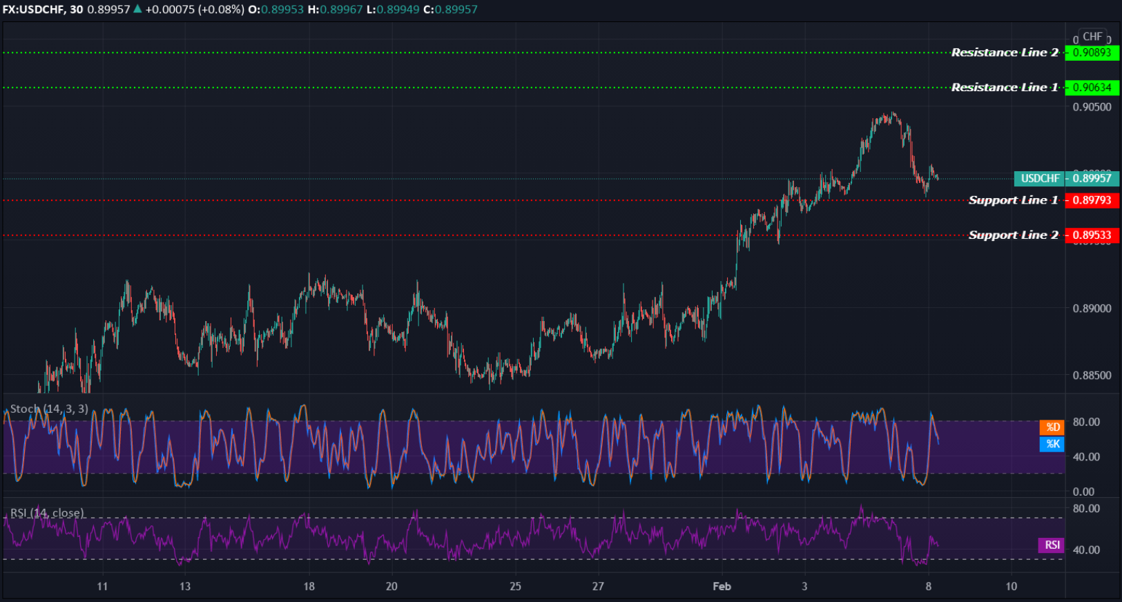This screenshot has width=1122, height=602.
Task: Select the Support Line 1 label
Action: [x=1013, y=200]
